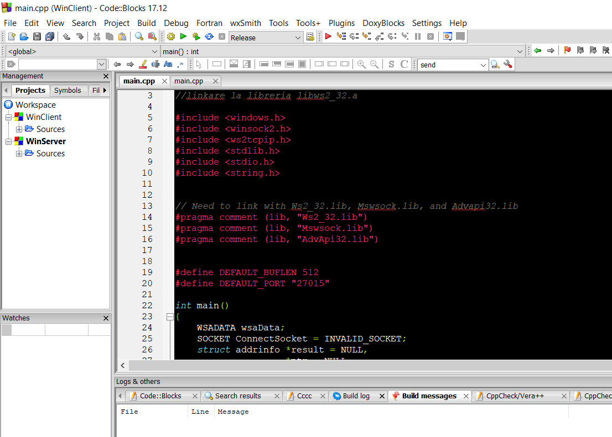
Task: Click the green Jump back arrow
Action: point(538,50)
